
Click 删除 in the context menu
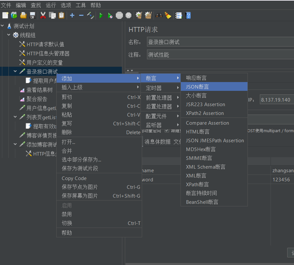point(99,132)
